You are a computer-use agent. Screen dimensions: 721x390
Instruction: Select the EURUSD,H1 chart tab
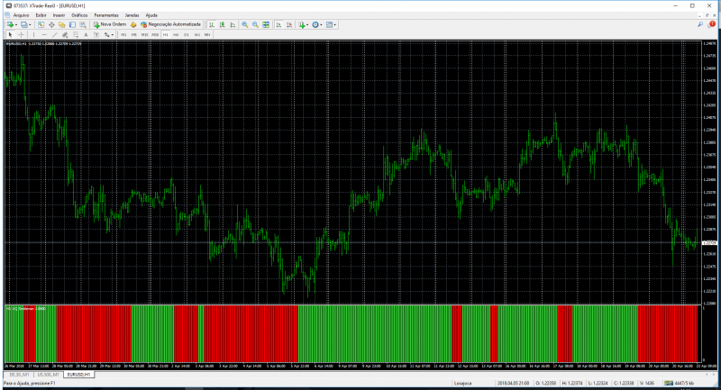pyautogui.click(x=78, y=375)
